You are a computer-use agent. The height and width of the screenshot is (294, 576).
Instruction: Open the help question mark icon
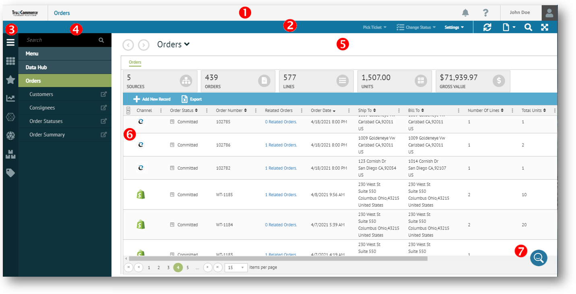(486, 13)
